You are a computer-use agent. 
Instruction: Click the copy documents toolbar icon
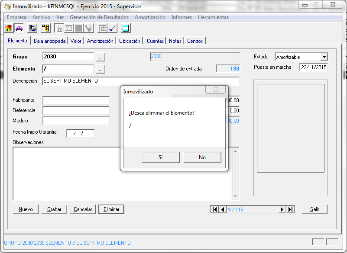tap(32, 29)
